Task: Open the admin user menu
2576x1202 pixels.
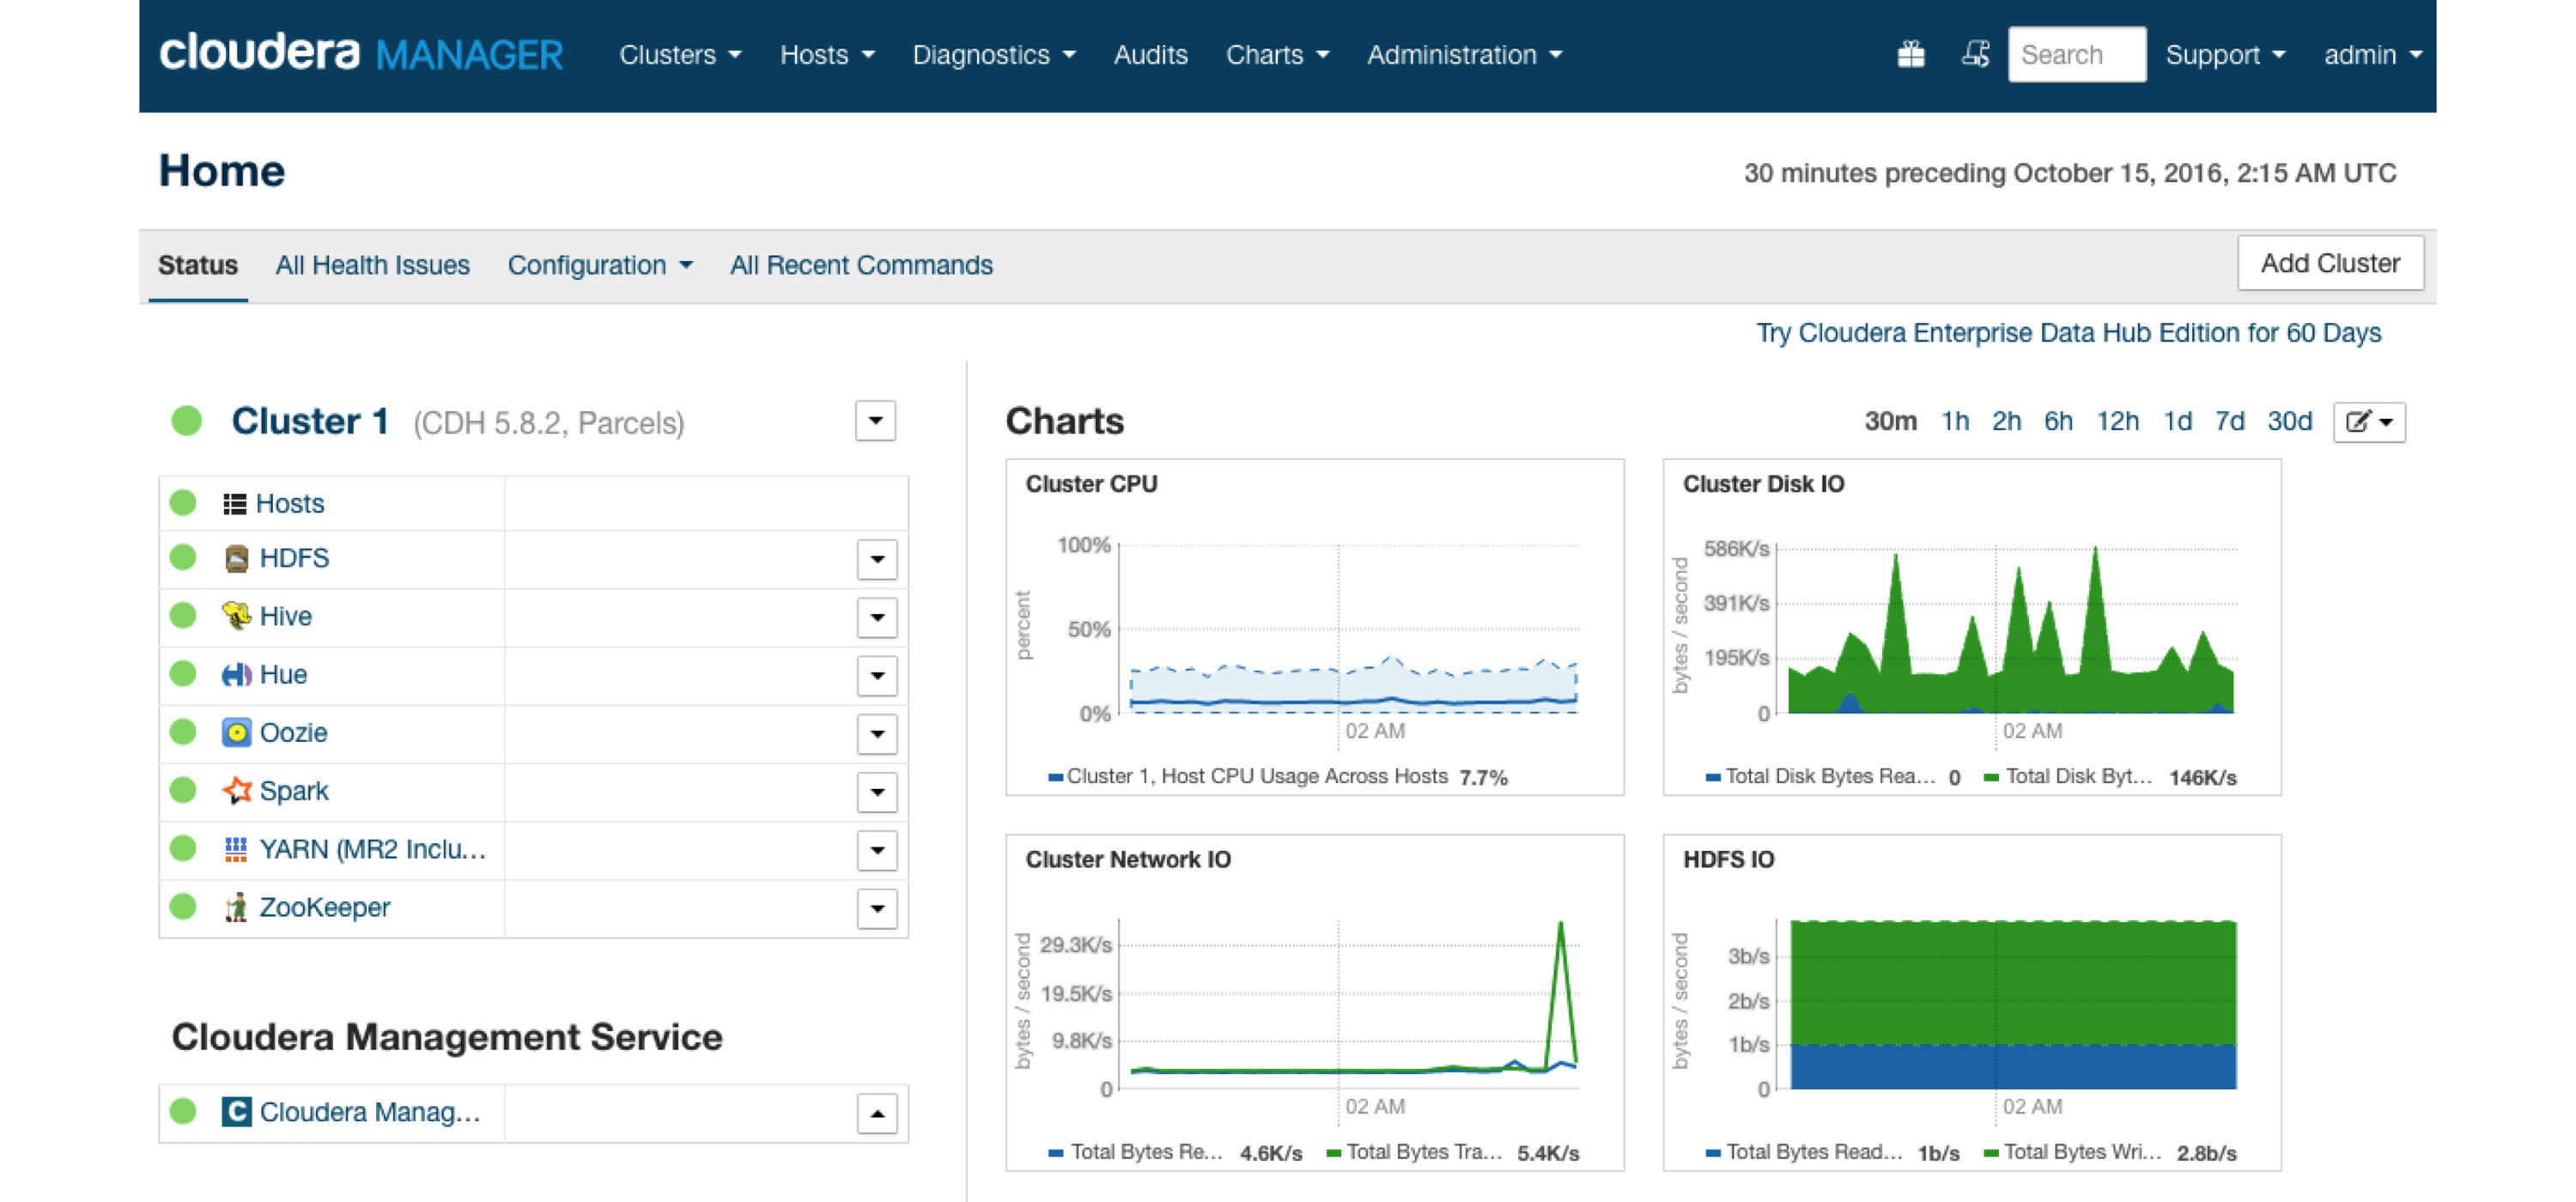Action: click(2372, 55)
